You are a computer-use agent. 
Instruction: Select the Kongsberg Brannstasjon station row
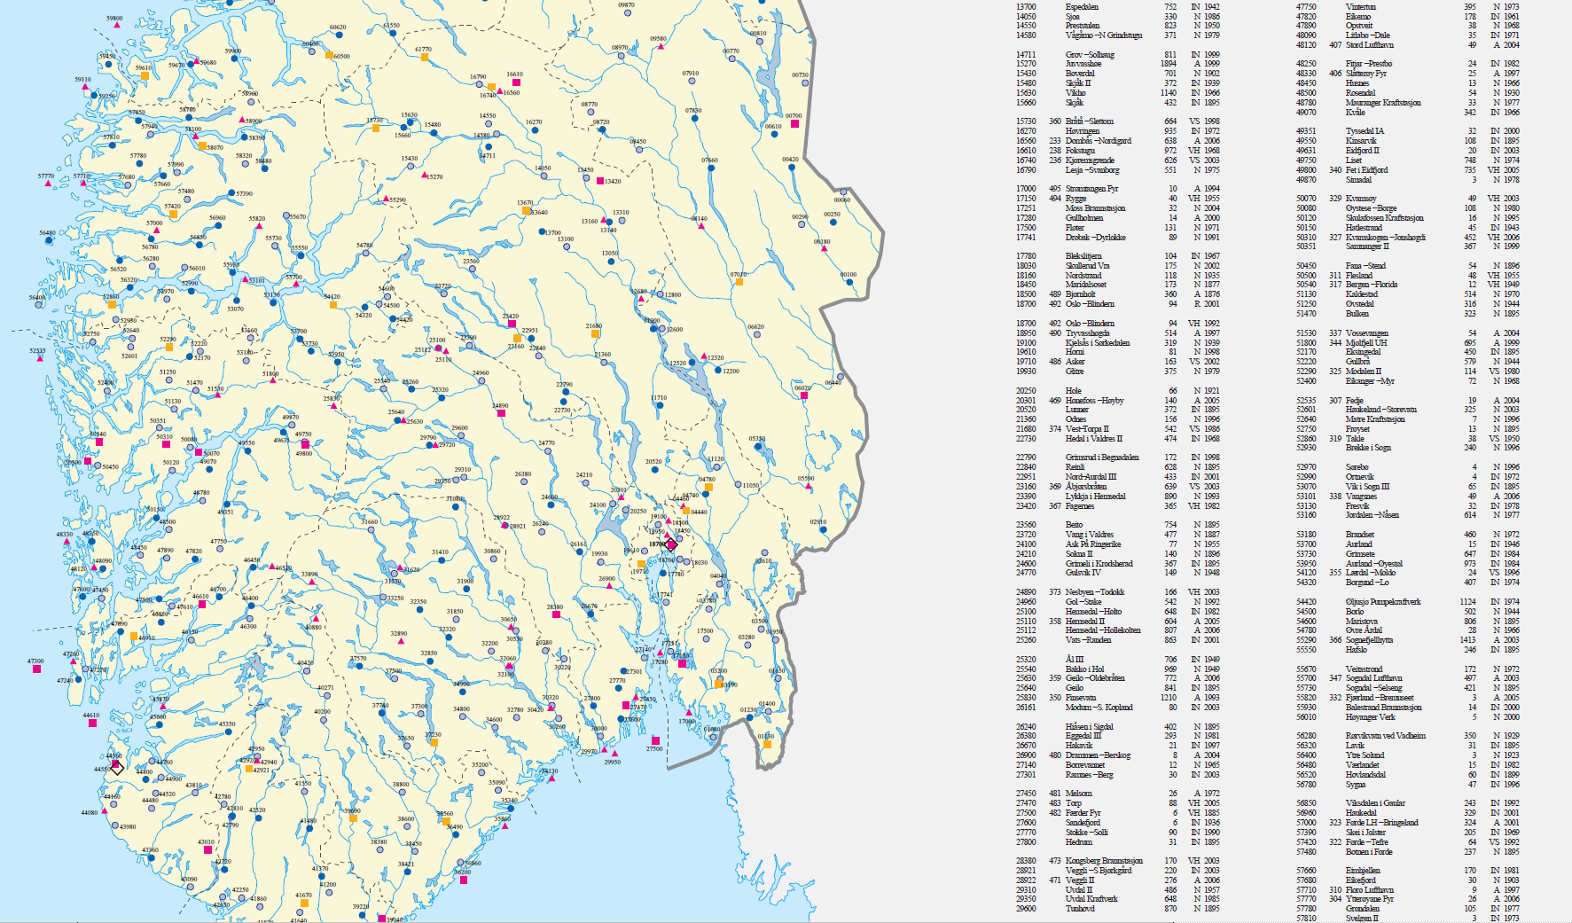pos(1118,861)
